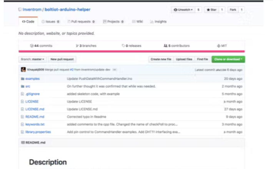Click the LICENSE file icon
Screen dimensions: 273x169
(22, 101)
